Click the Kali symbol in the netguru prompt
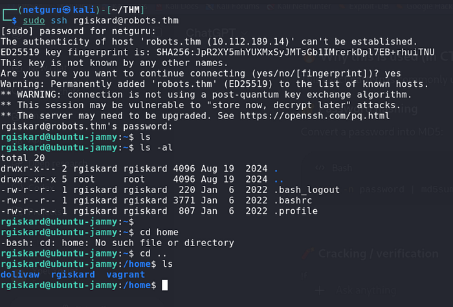 (67, 10)
